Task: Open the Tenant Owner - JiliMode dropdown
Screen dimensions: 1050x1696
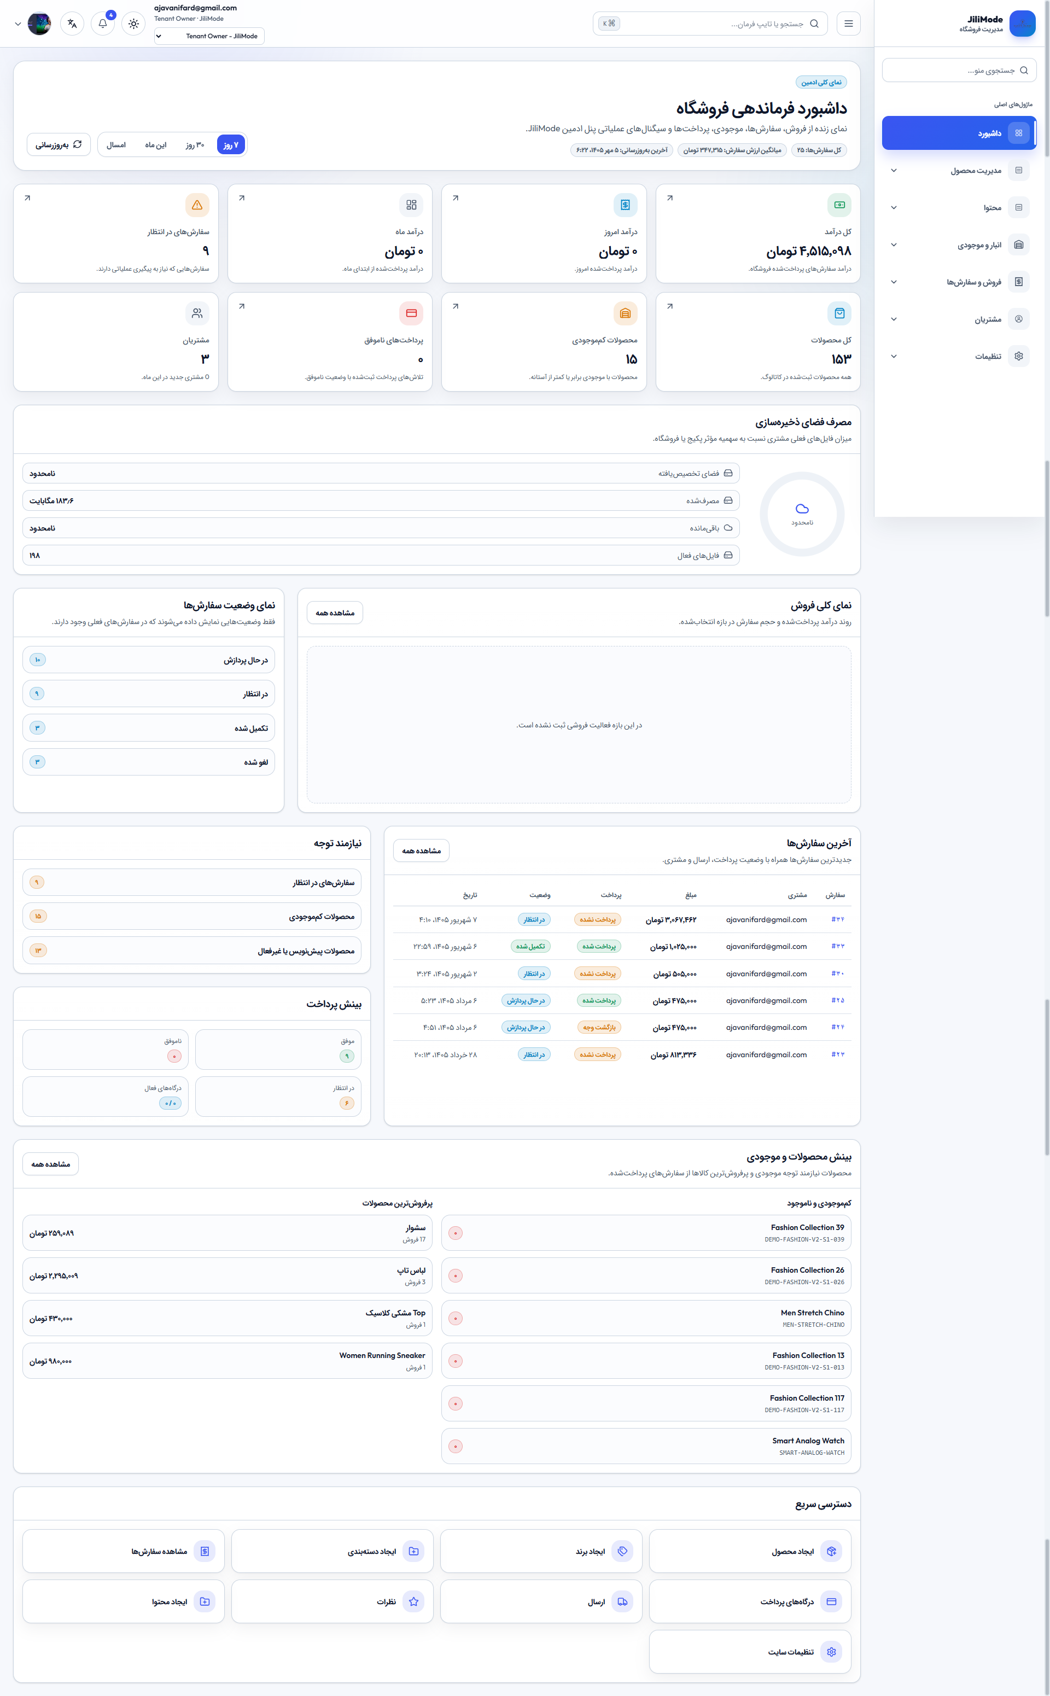Action: point(209,36)
